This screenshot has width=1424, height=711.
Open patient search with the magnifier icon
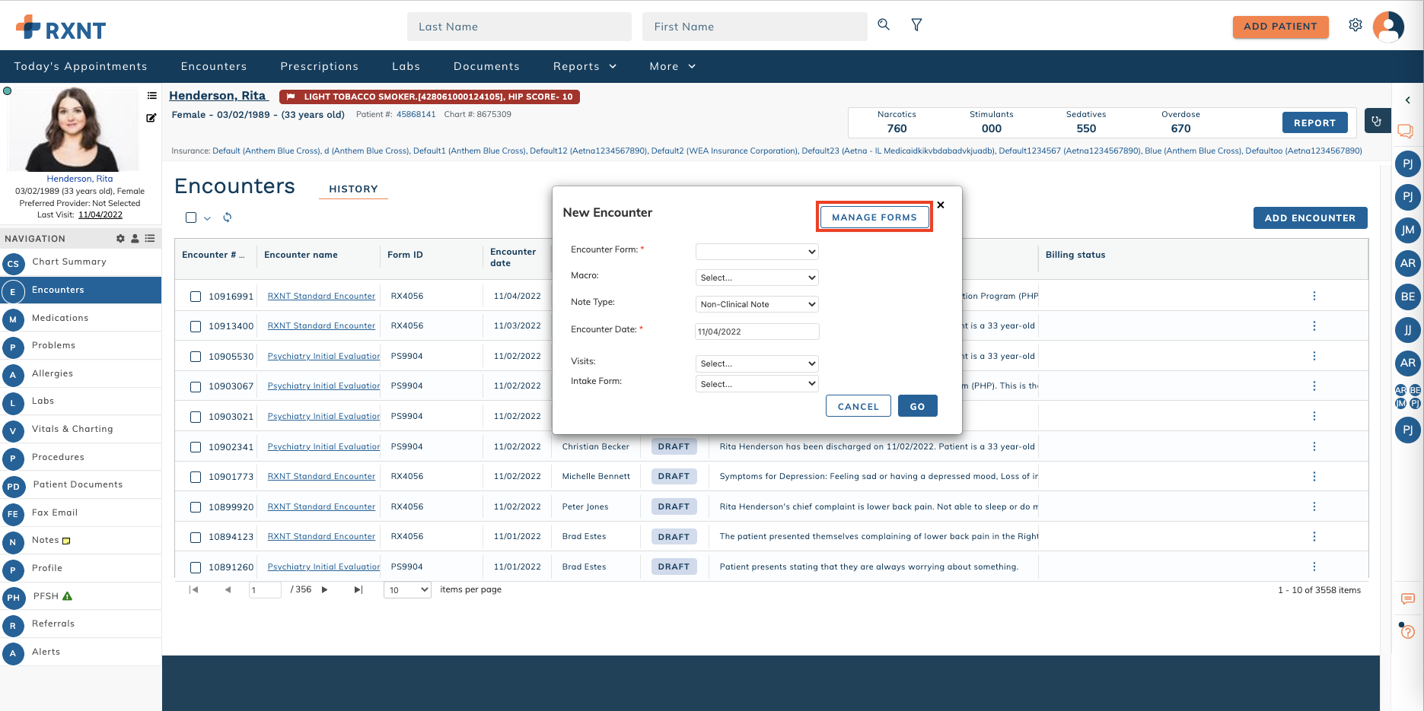click(883, 24)
